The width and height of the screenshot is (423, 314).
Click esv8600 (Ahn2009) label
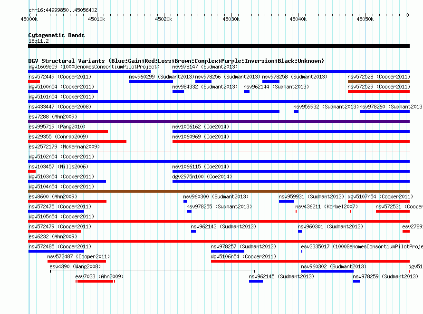tap(53, 196)
